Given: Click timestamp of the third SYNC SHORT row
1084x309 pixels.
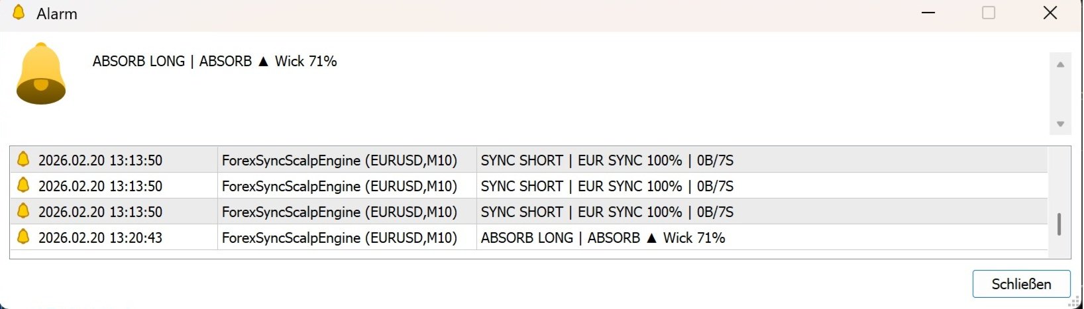Looking at the screenshot, I should 100,212.
